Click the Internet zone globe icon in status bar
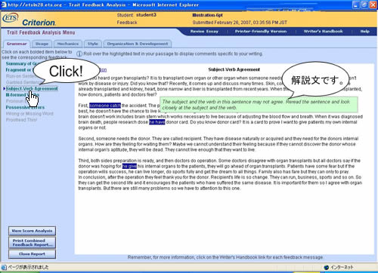 click(327, 268)
